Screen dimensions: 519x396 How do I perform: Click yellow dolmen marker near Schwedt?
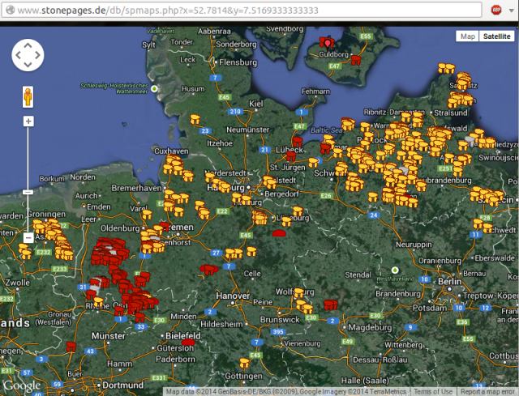pos(487,228)
